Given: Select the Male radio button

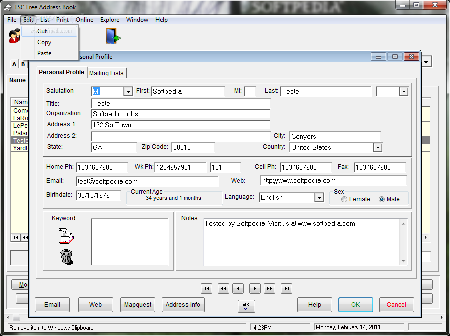Looking at the screenshot, I should (x=382, y=199).
